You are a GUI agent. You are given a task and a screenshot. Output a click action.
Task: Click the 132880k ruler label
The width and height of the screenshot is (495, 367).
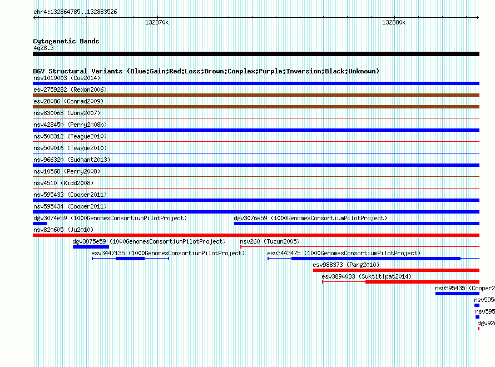pyautogui.click(x=394, y=22)
